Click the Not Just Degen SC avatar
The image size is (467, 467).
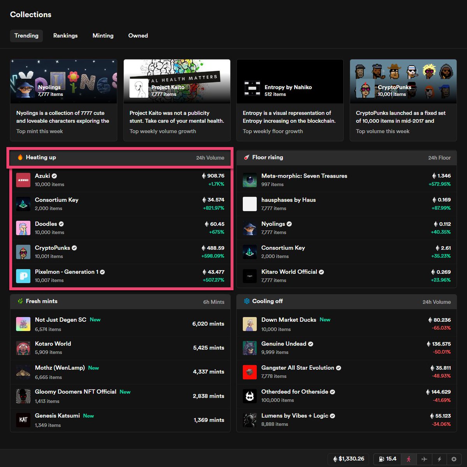pos(23,324)
